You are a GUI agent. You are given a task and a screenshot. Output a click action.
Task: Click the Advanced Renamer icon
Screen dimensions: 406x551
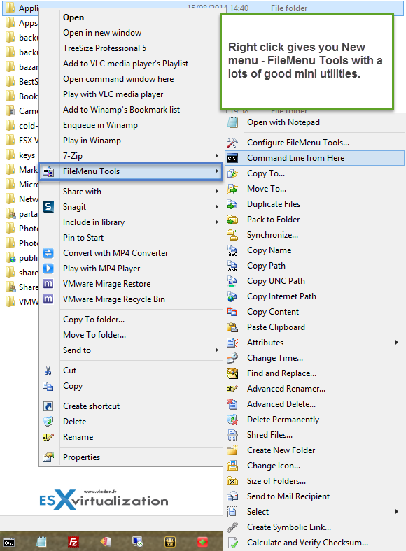click(x=232, y=389)
